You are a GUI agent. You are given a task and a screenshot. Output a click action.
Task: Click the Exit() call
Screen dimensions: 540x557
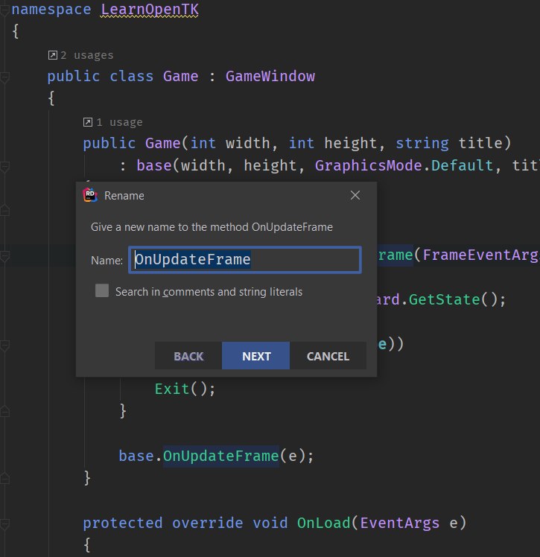click(185, 389)
